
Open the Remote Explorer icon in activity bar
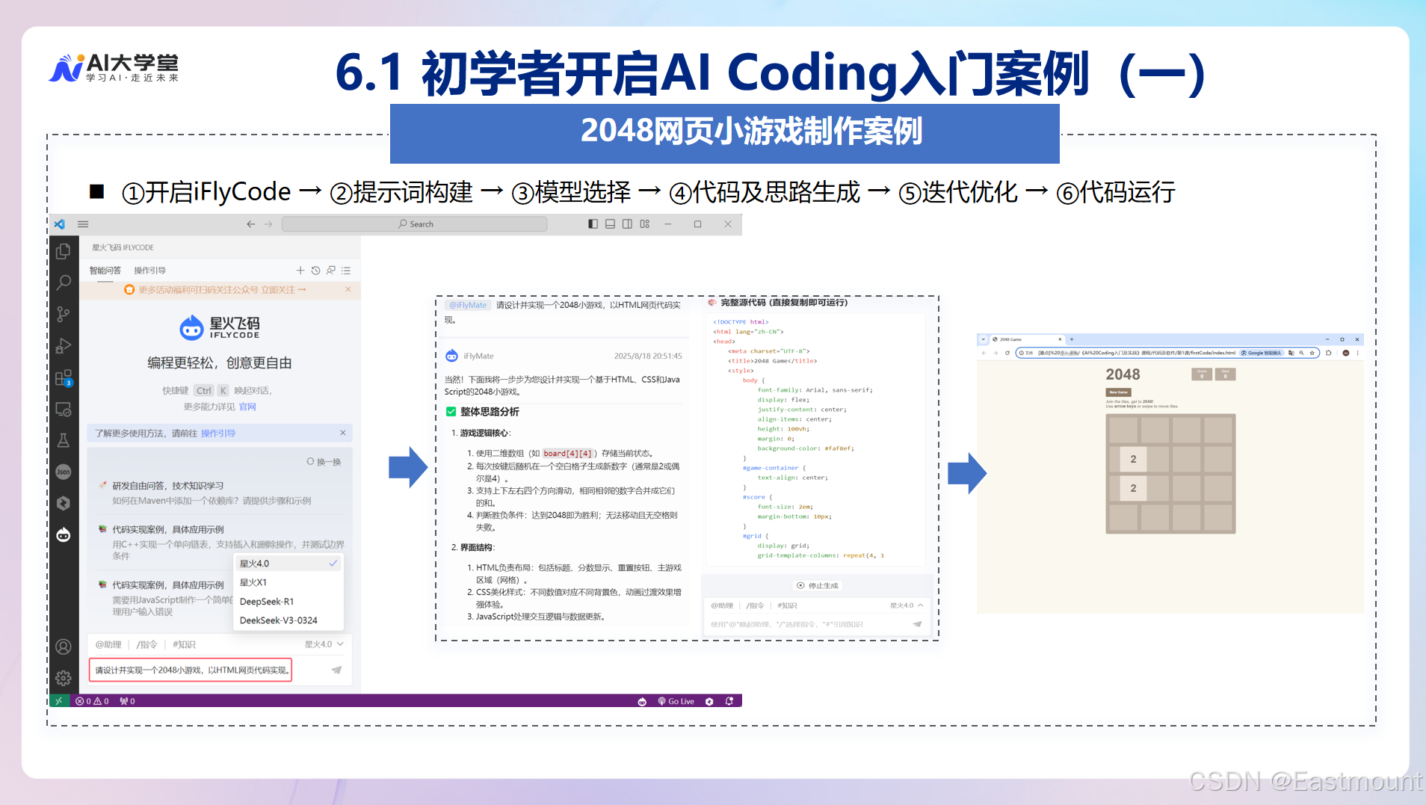[64, 409]
